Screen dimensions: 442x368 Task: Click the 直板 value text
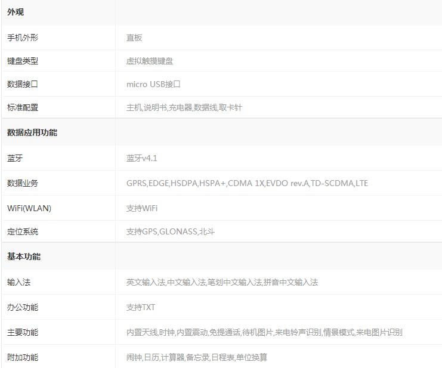(x=134, y=38)
